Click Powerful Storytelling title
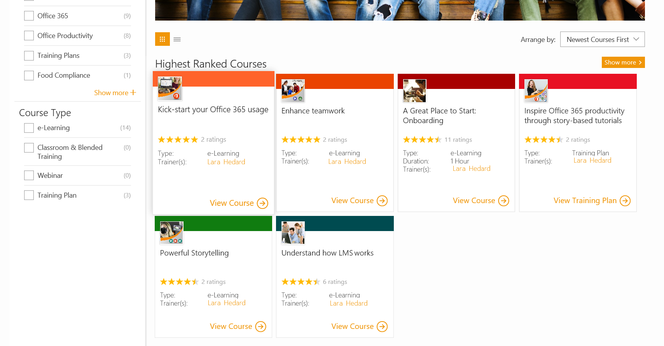Viewport: 664px width, 346px height. (194, 253)
